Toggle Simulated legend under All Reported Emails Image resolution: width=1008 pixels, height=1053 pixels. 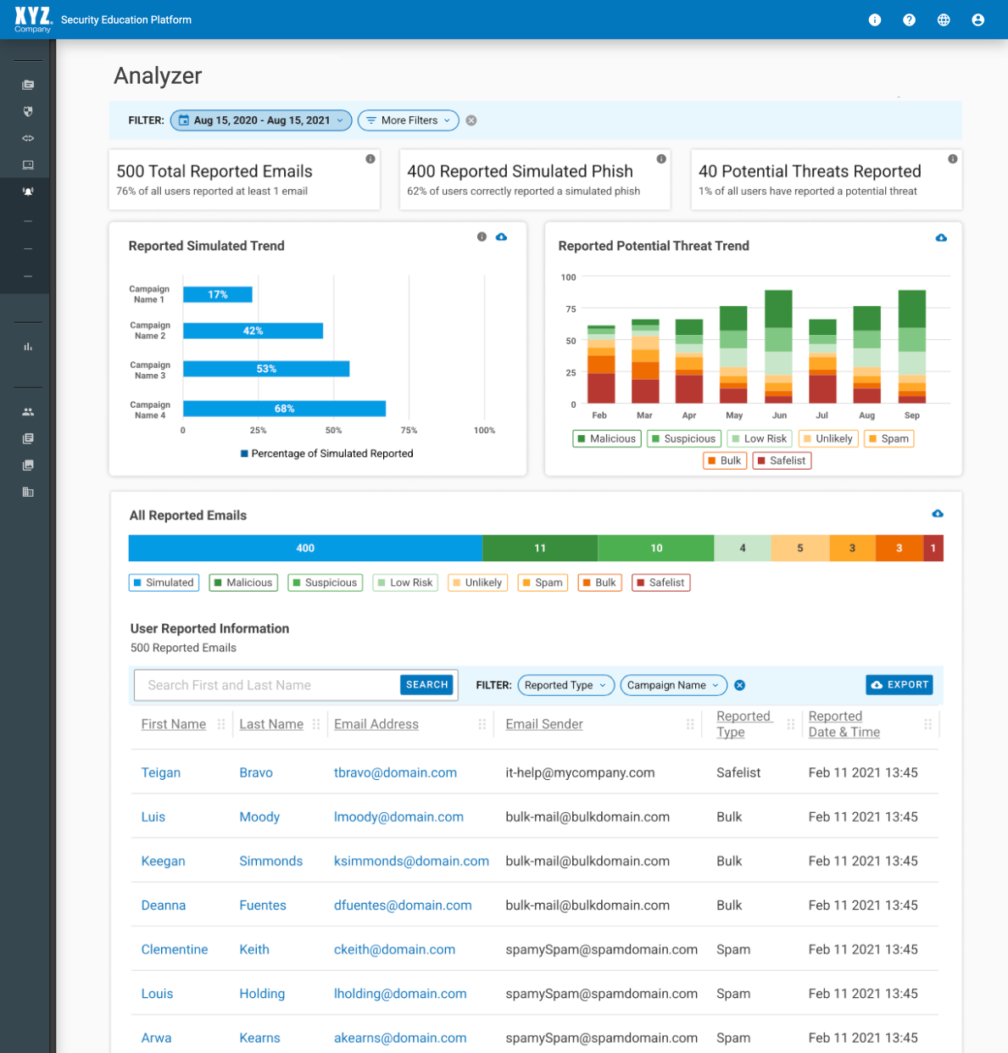point(164,582)
